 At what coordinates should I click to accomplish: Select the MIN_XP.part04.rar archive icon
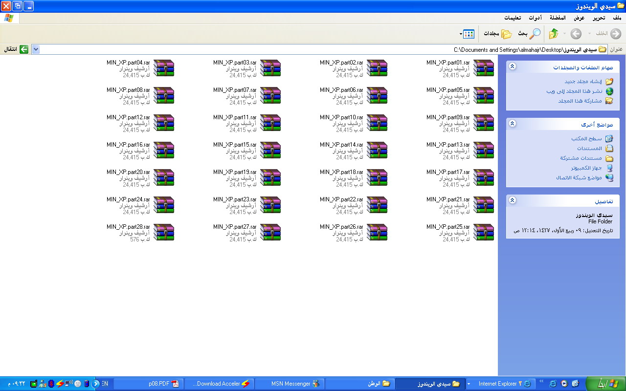(164, 68)
